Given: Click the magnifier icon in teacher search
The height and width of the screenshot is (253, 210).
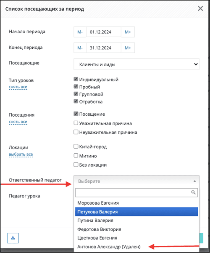Looking at the screenshot, I should click(193, 192).
